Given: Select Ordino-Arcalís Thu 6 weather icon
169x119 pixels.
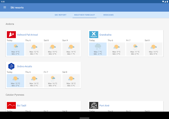Looking at the screenshot, I should (34, 78).
